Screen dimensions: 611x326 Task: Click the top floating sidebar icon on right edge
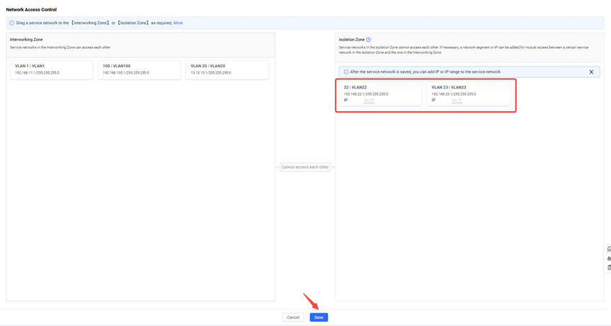coord(609,249)
